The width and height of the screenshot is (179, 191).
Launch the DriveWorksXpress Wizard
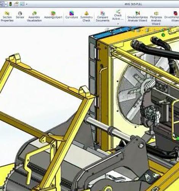pyautogui.click(x=172, y=17)
